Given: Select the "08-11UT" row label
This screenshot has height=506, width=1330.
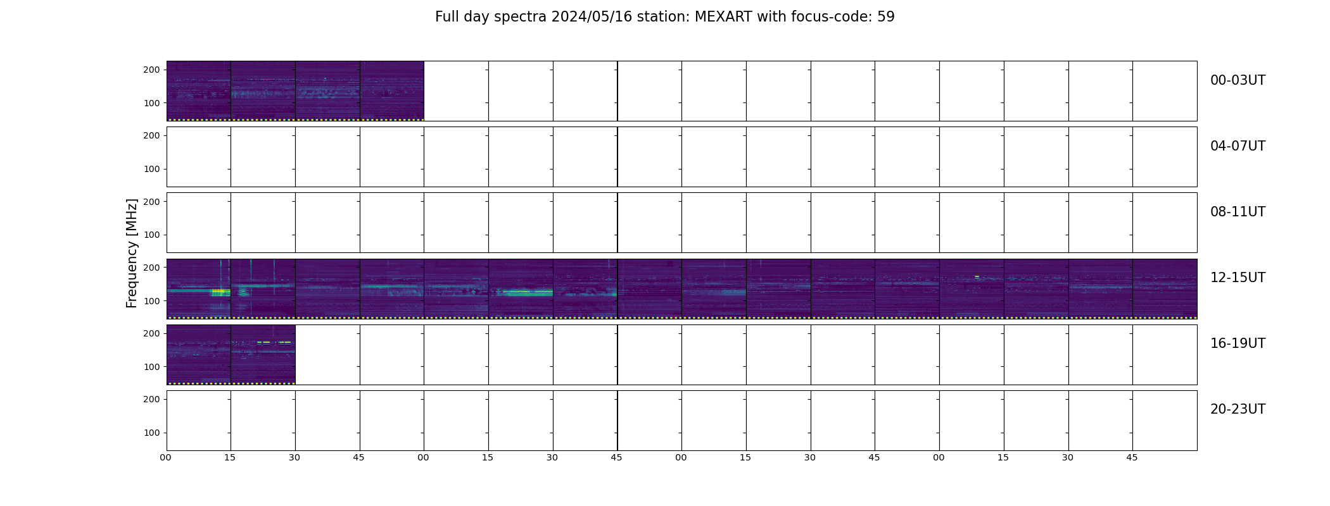Looking at the screenshot, I should click(1238, 212).
